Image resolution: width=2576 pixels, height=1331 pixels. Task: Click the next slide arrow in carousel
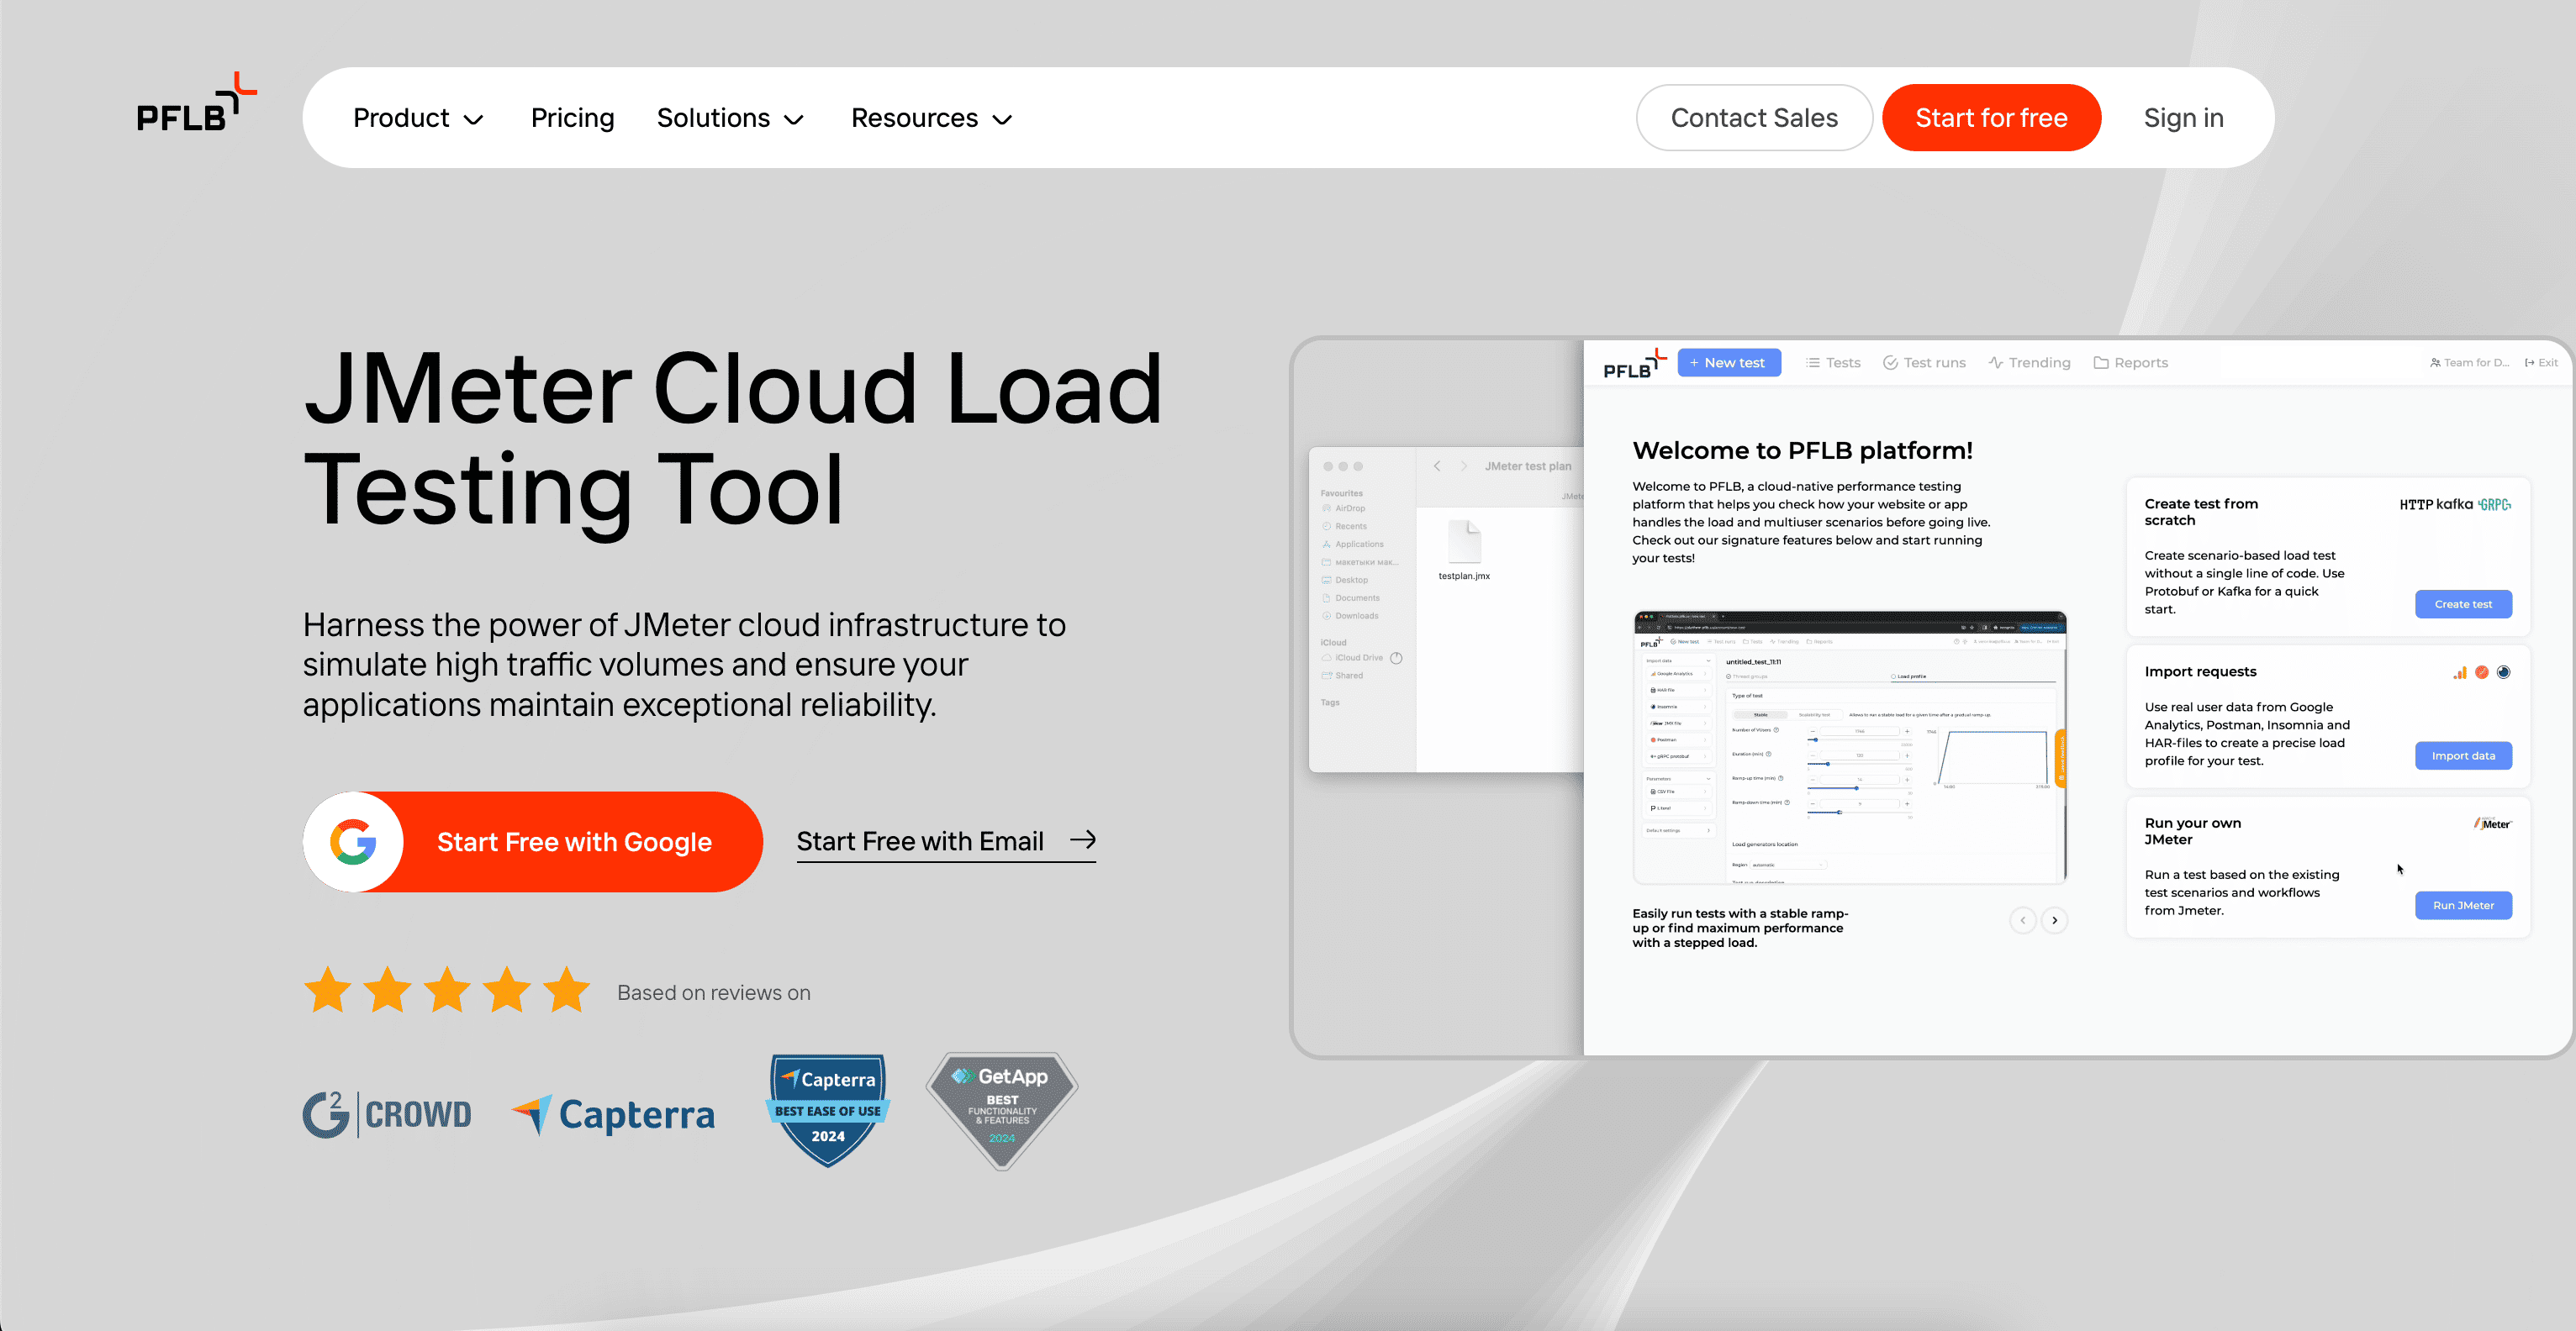[x=2054, y=920]
